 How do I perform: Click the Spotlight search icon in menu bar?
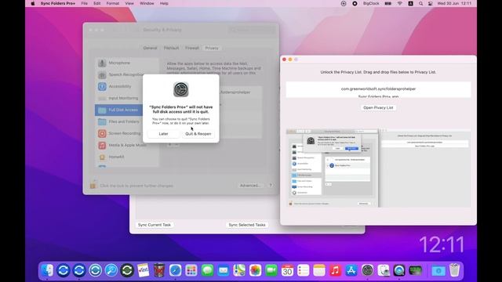coord(420,3)
